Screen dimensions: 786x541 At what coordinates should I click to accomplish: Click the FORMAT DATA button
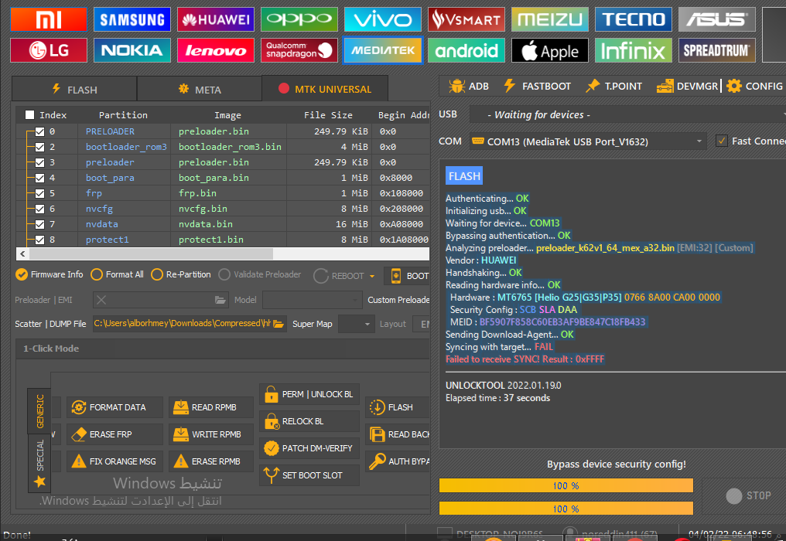tap(114, 407)
